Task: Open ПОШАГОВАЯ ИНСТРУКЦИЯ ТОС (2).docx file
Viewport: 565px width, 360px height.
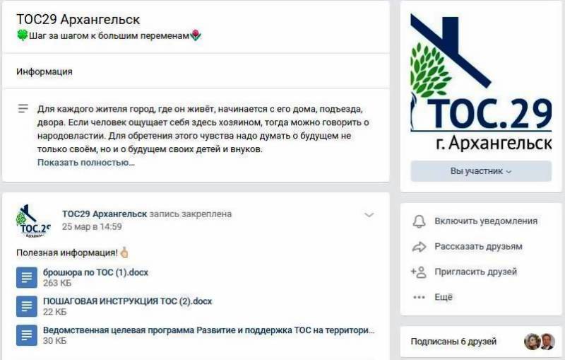Action: point(127,301)
